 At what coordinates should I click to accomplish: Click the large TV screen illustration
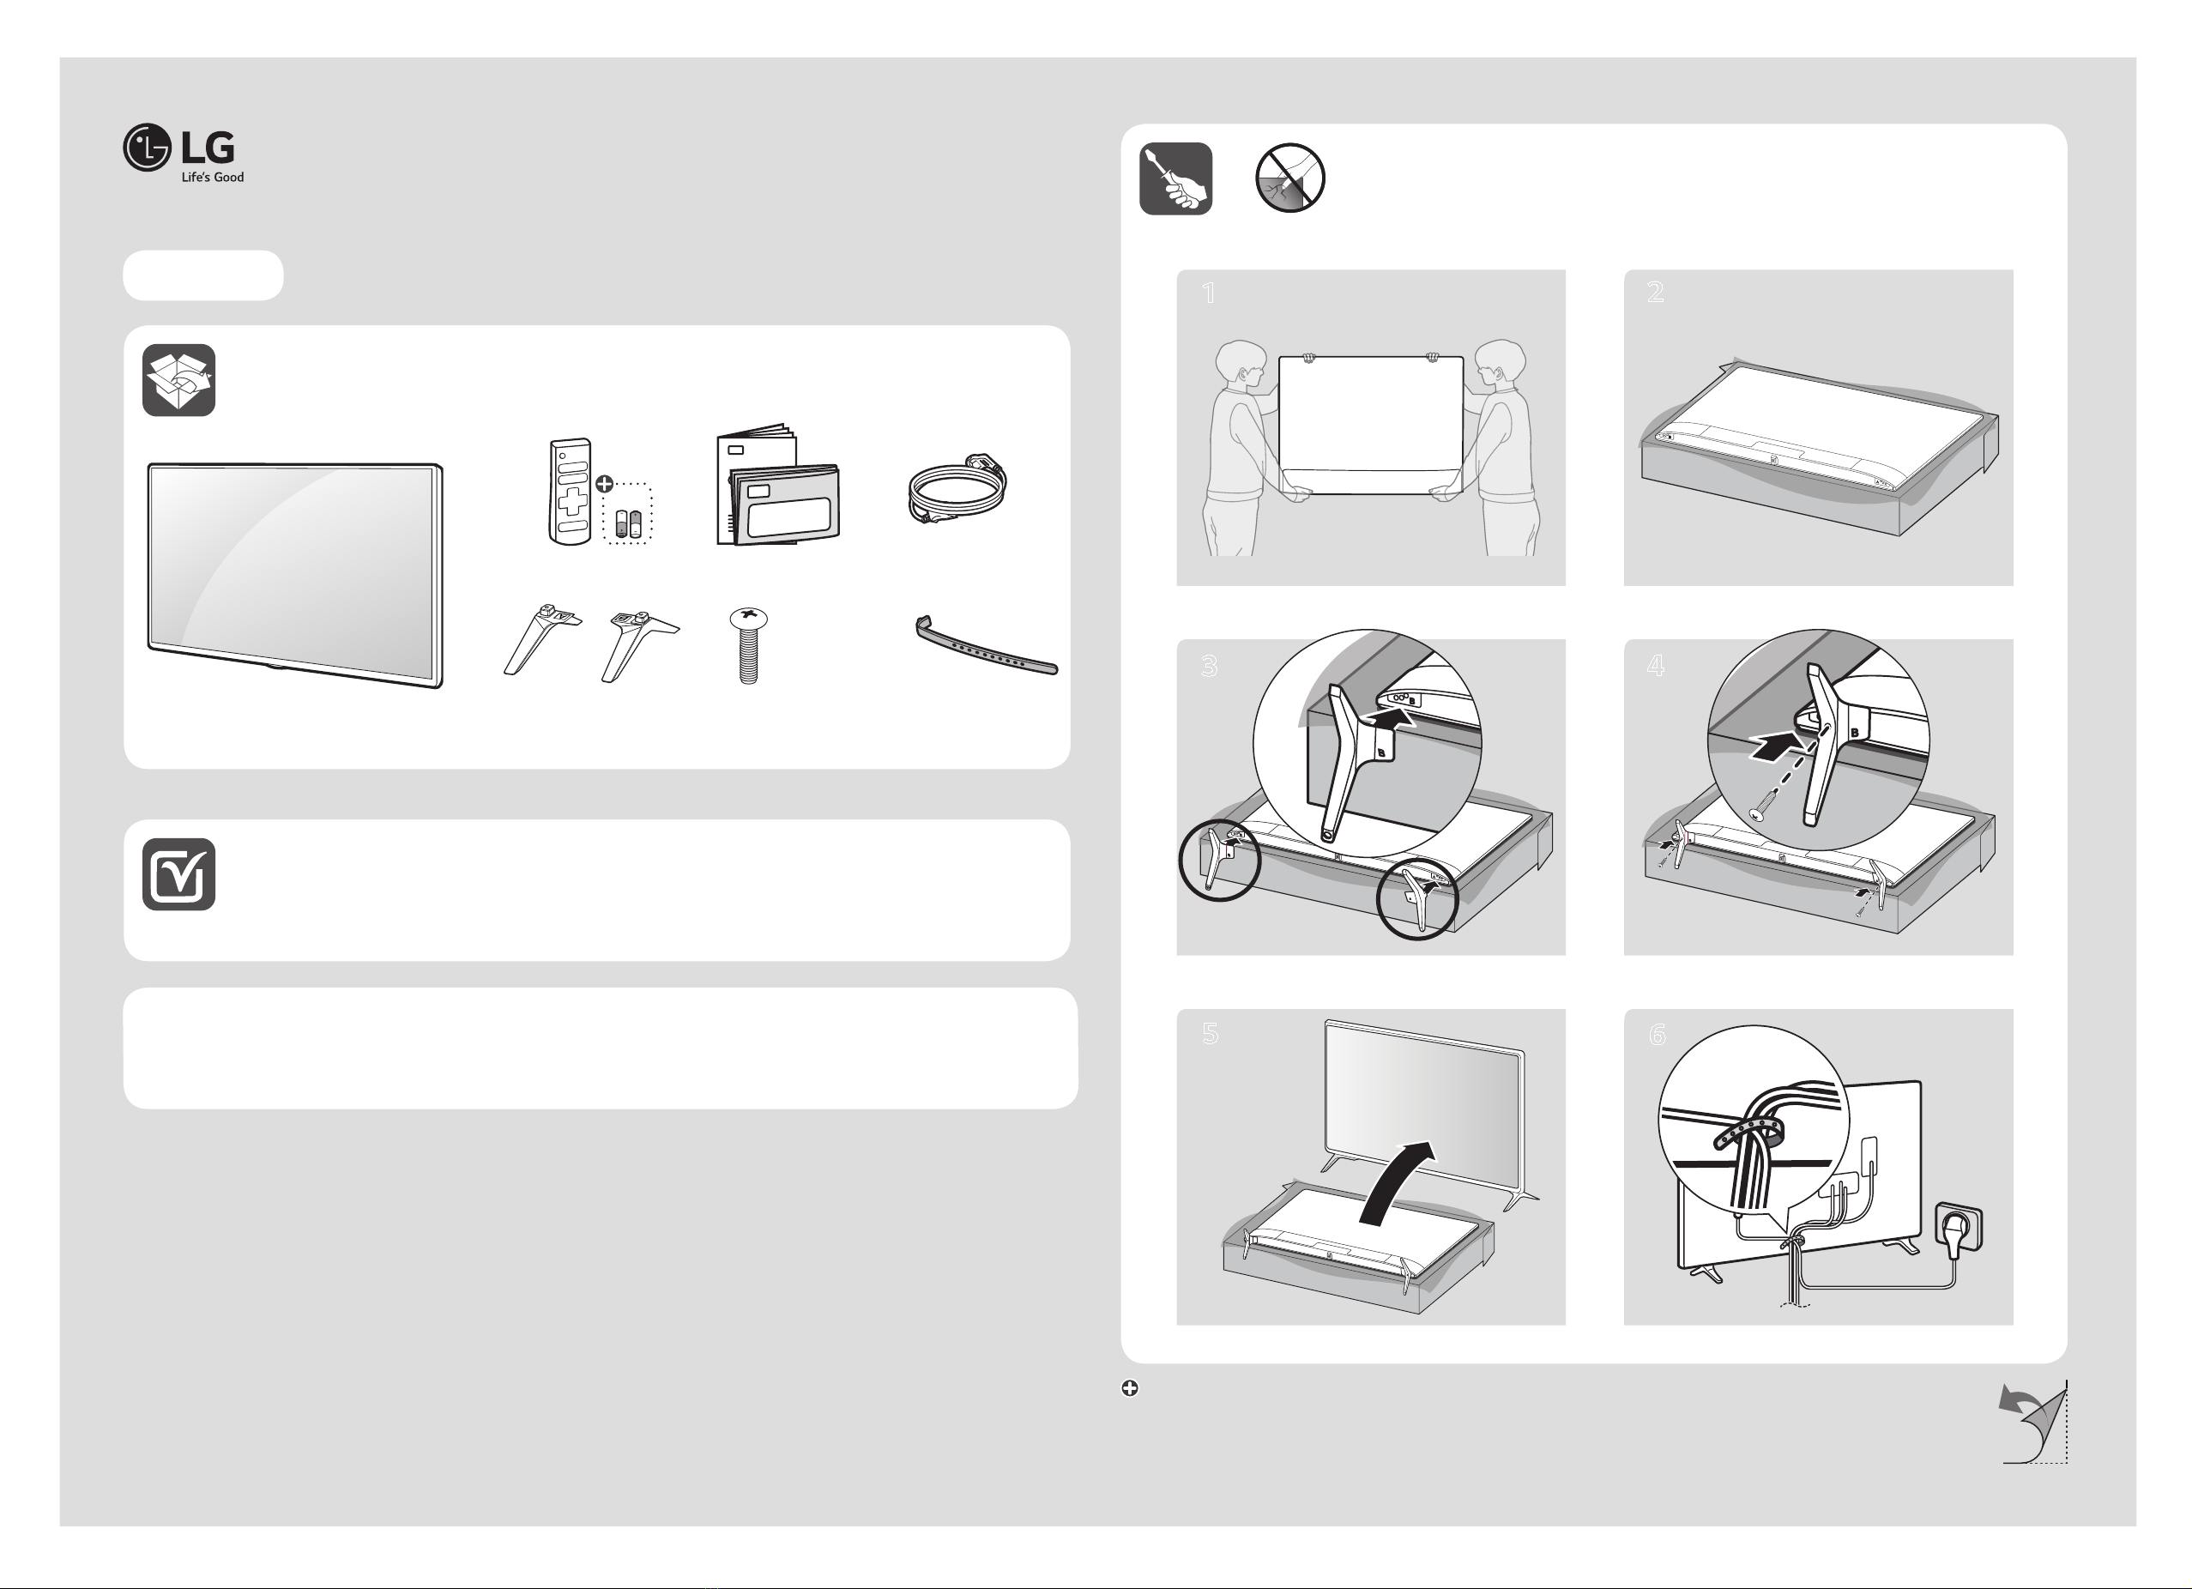point(295,575)
